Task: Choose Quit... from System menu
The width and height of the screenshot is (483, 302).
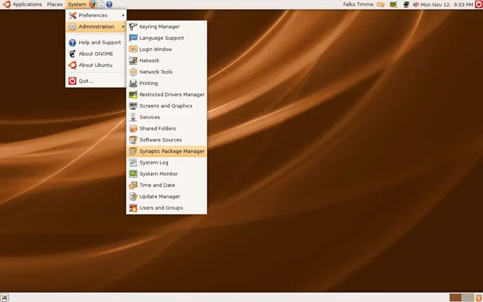Action: click(x=96, y=81)
